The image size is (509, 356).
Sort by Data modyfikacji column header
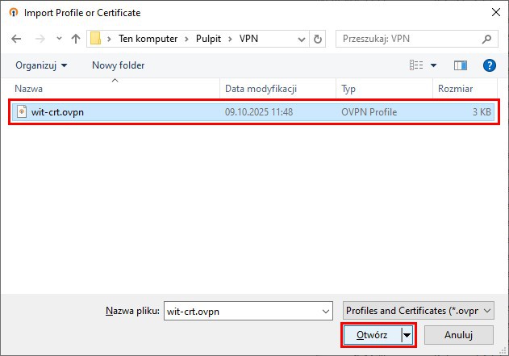pyautogui.click(x=261, y=88)
